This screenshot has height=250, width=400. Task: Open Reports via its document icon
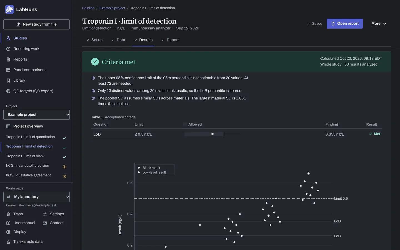click(8, 59)
